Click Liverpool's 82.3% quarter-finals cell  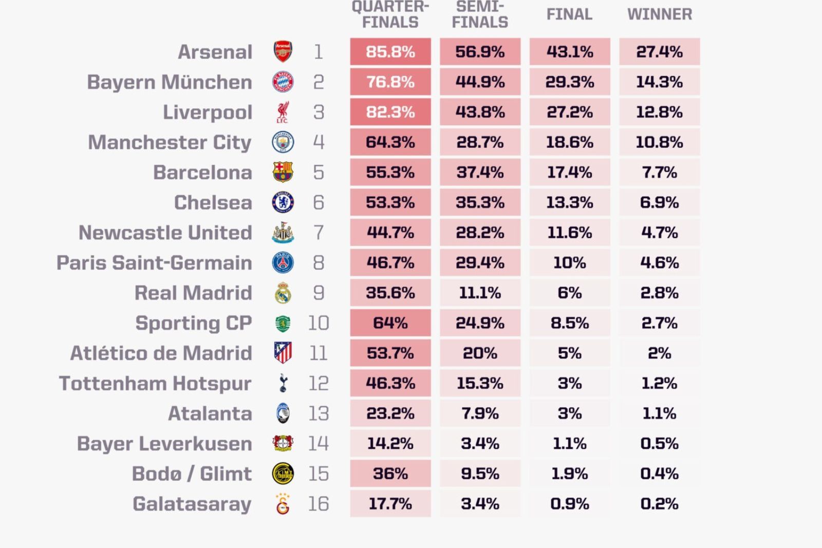(x=390, y=112)
